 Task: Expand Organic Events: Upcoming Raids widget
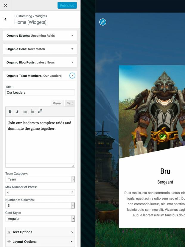[x=40, y=35]
